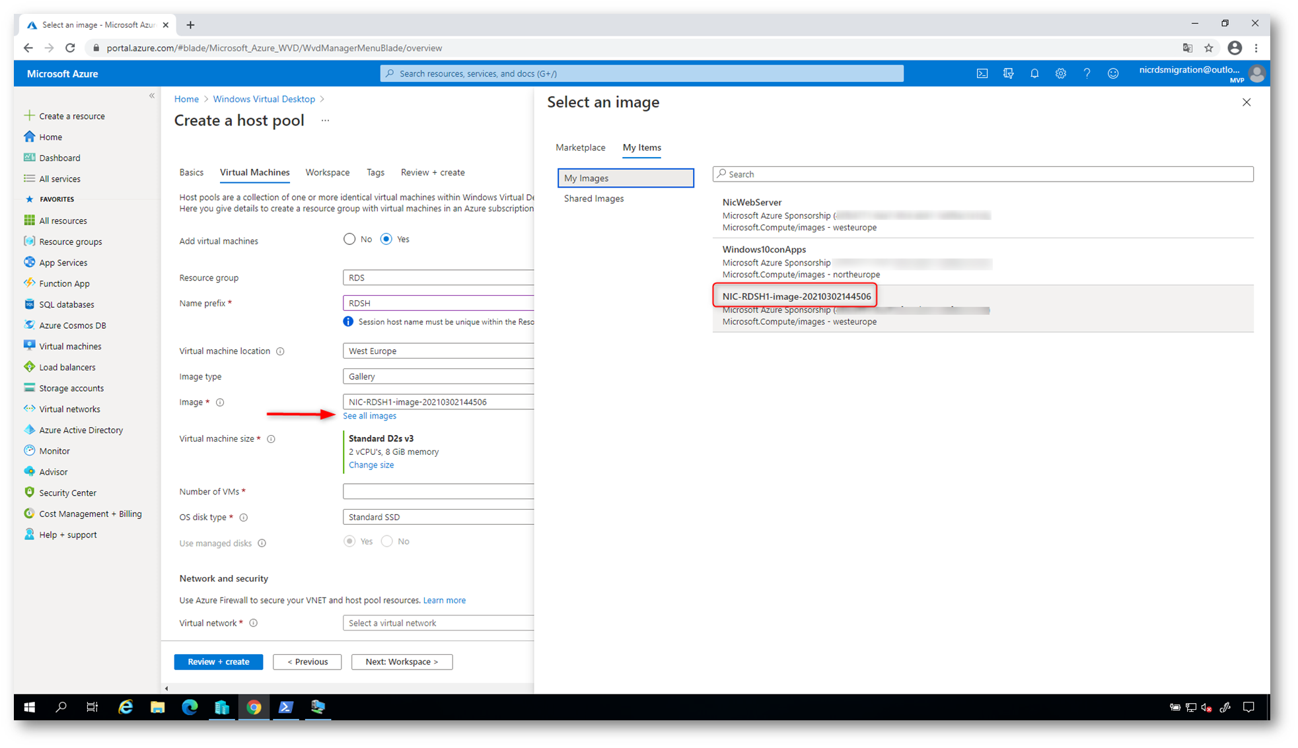Open Directory and subscription filter icon

pos(1008,73)
